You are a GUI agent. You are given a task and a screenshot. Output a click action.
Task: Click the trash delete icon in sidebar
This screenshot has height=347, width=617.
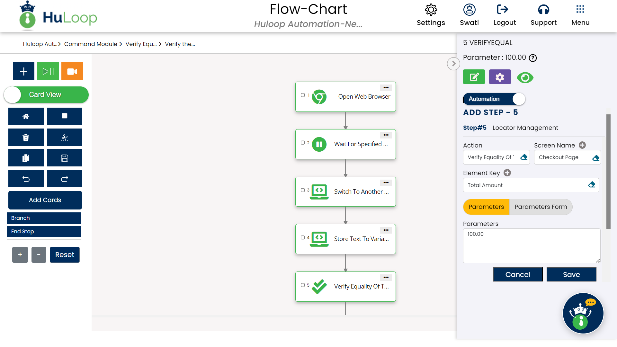point(26,138)
